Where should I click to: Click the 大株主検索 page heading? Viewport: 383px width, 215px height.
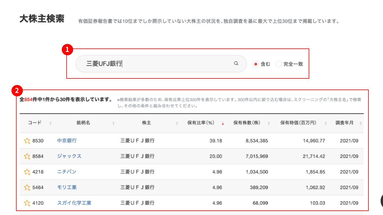pos(42,19)
